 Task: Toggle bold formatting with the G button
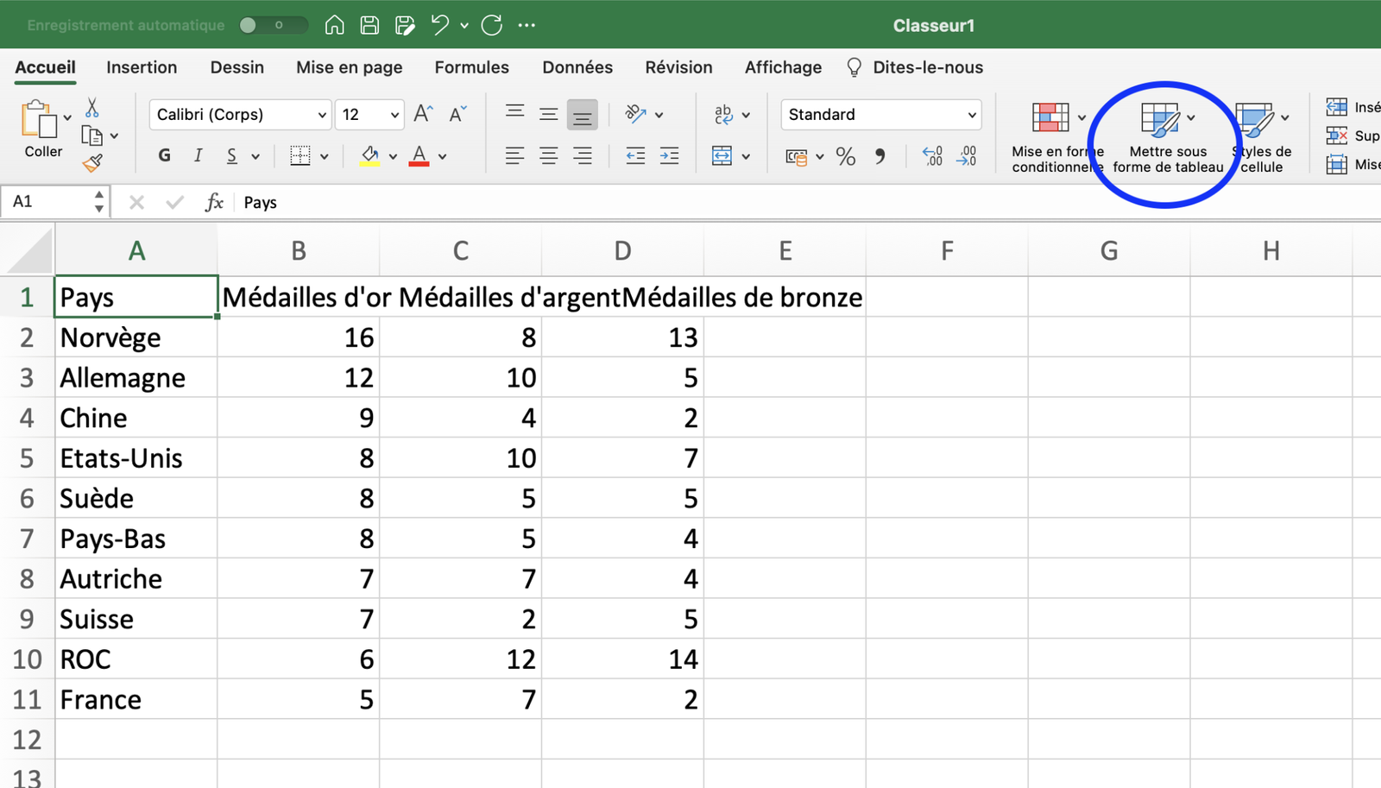coord(163,155)
